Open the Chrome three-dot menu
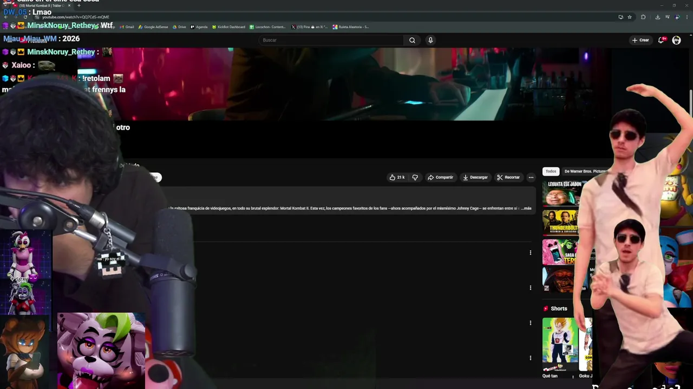The width and height of the screenshot is (693, 389). click(x=687, y=17)
